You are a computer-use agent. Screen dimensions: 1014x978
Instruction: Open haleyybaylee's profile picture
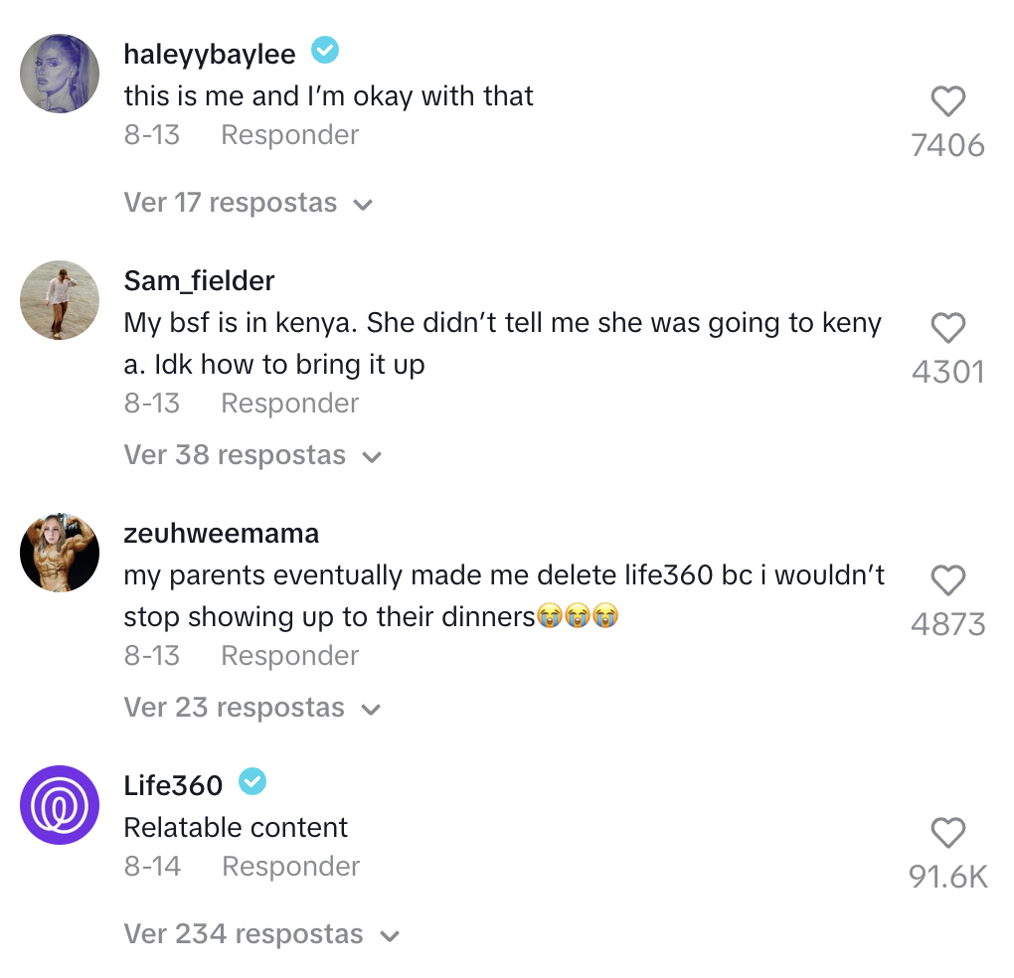coord(60,74)
